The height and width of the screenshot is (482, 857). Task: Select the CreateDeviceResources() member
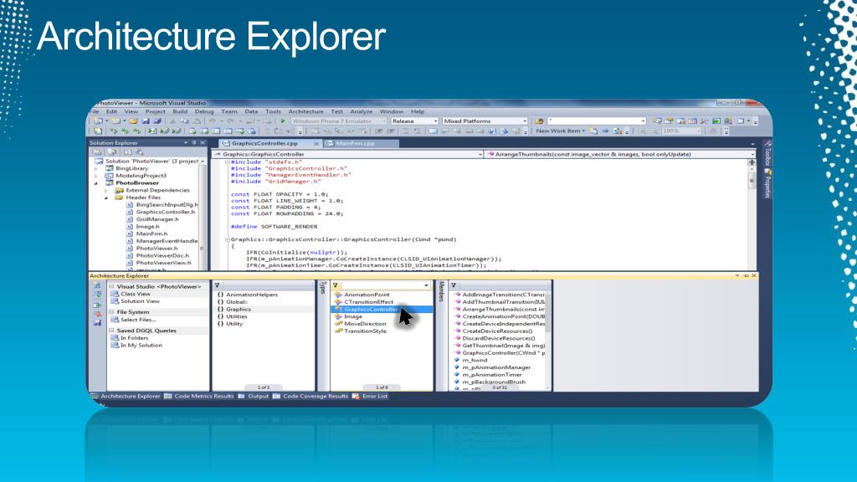(497, 331)
